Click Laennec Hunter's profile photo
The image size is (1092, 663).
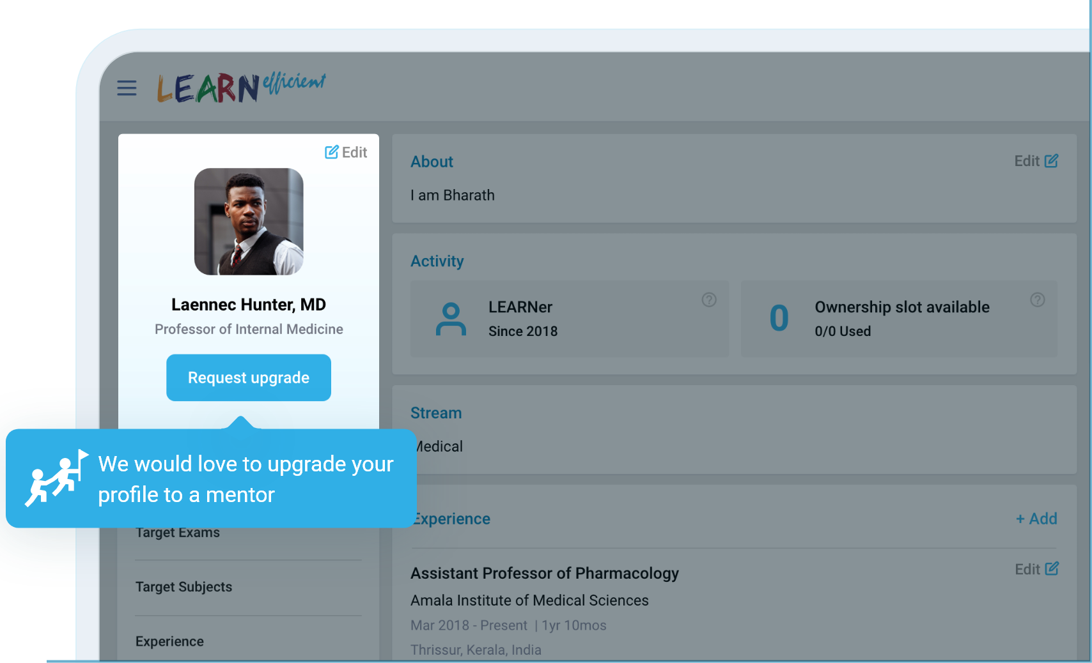click(249, 222)
